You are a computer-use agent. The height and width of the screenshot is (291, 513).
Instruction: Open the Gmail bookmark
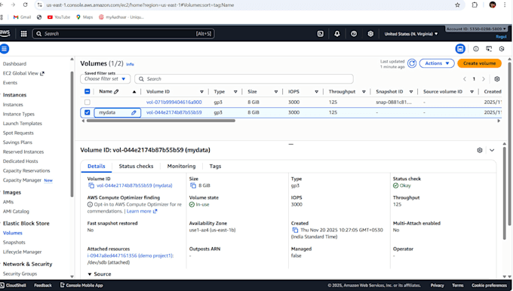click(22, 17)
